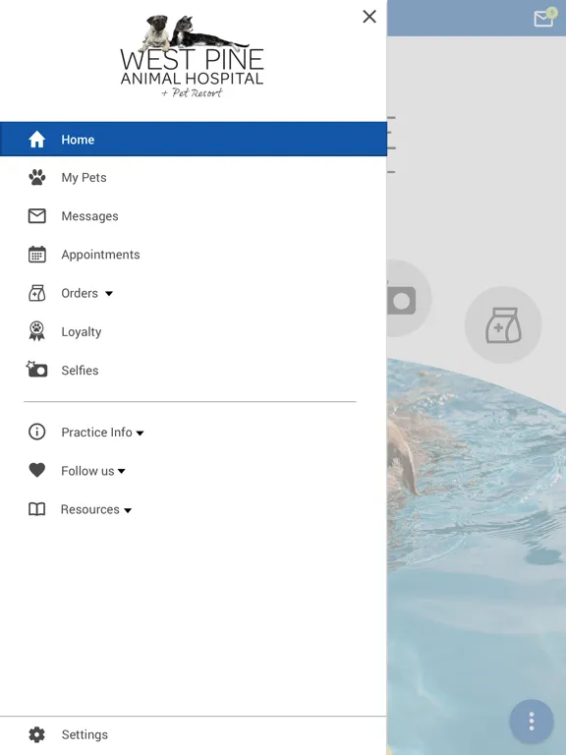This screenshot has height=755, width=566.
Task: Expand the Resources dropdown arrow
Action: 128,510
